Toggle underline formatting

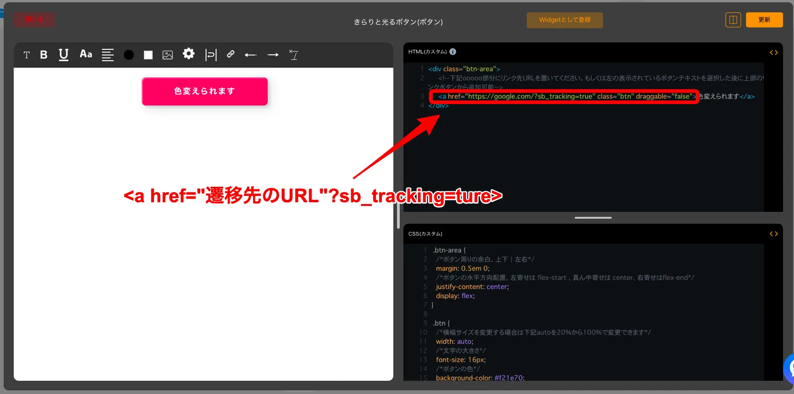point(64,55)
